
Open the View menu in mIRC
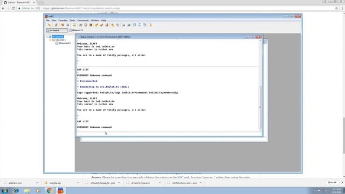[x=54, y=20]
